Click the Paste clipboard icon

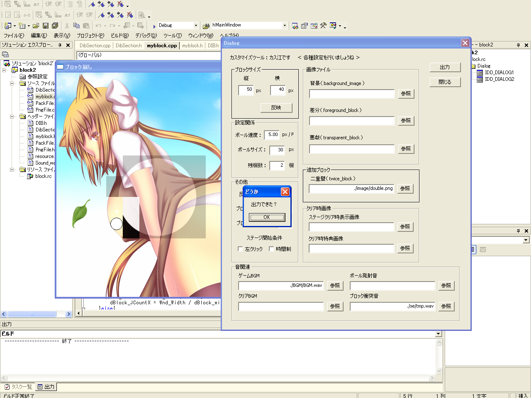[86, 26]
